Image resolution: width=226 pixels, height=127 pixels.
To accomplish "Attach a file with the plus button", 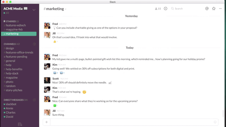I will click(x=47, y=122).
